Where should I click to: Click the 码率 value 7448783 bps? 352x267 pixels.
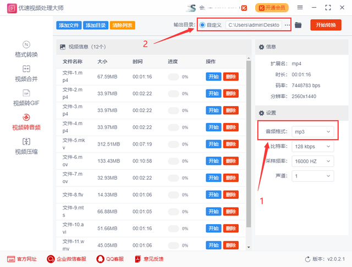click(x=306, y=85)
